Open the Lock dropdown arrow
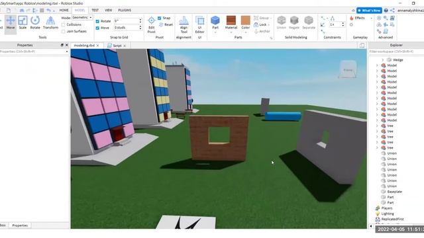This screenshot has width=424, height=238. [x=268, y=25]
